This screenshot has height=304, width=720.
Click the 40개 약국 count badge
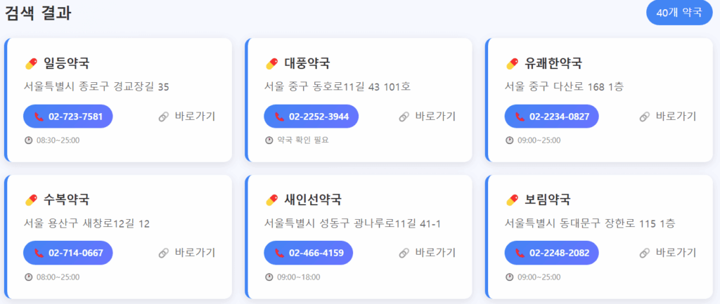click(x=679, y=13)
